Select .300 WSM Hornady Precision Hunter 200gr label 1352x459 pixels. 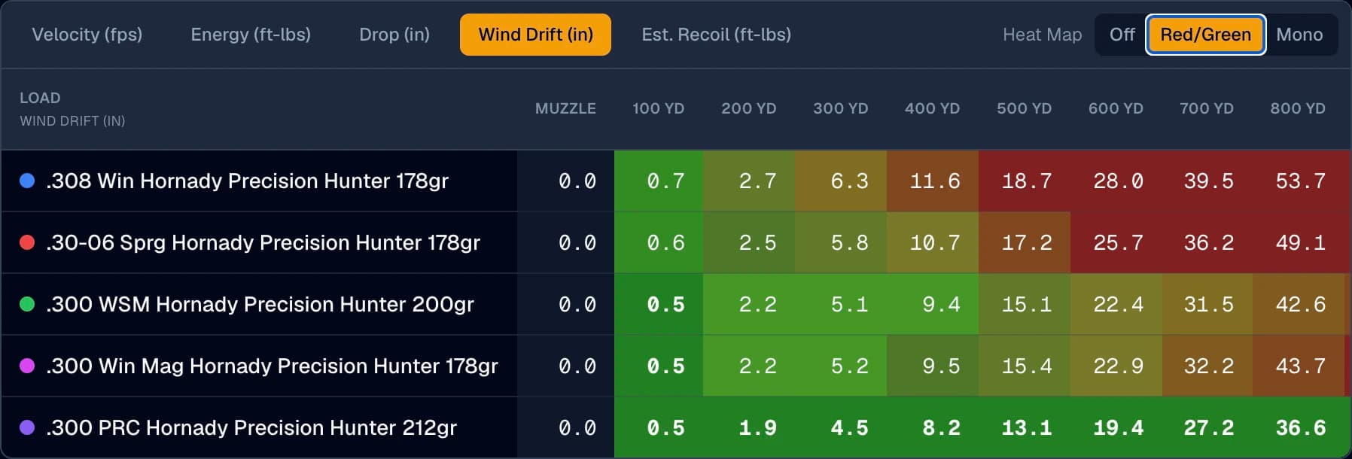(260, 304)
